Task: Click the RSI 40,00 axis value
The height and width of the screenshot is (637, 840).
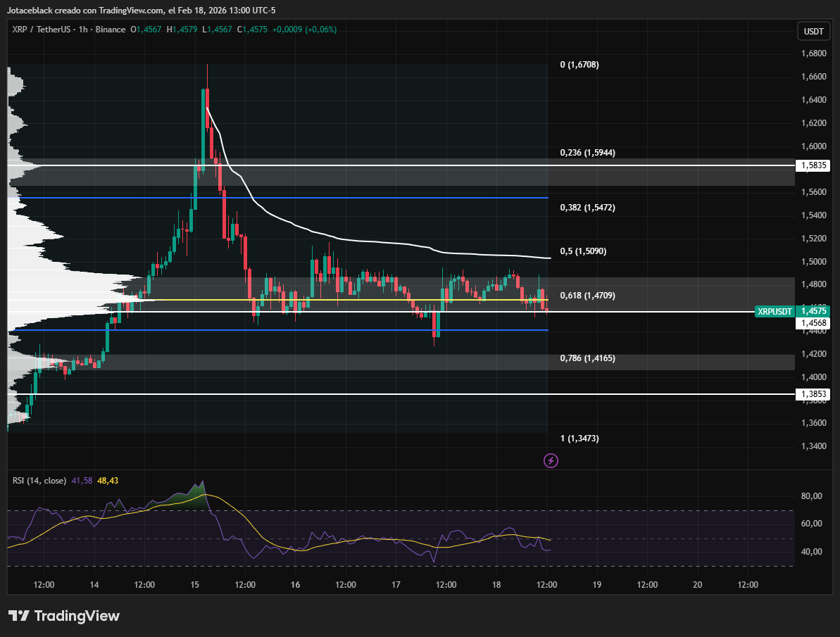Action: pos(812,551)
